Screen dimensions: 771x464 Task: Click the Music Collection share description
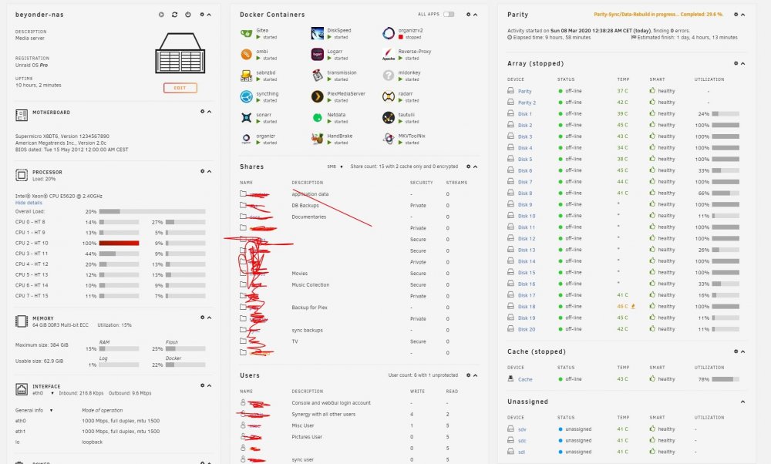(x=310, y=284)
